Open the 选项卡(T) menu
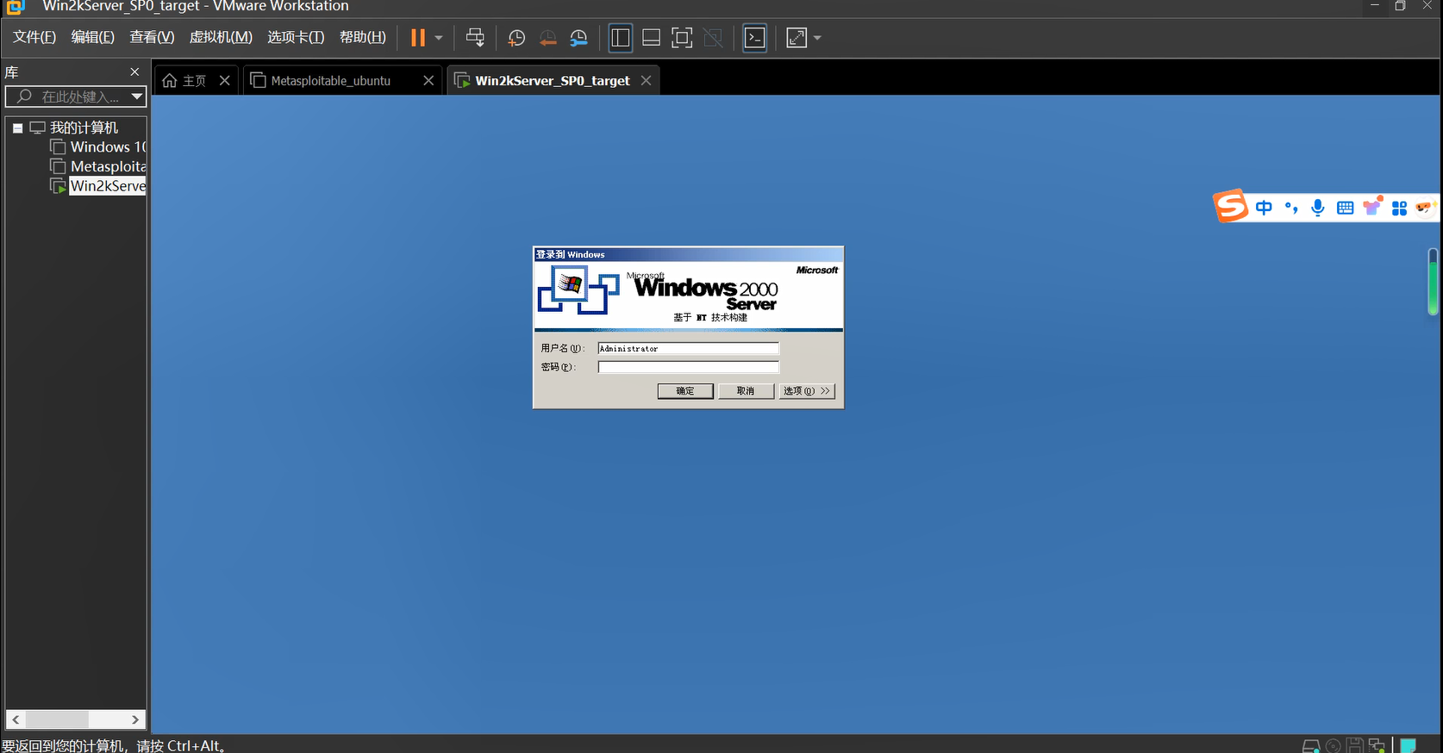Screen dimensions: 1443x753 point(296,37)
